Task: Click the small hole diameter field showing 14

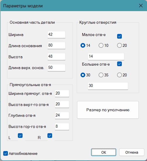Action: point(106,56)
